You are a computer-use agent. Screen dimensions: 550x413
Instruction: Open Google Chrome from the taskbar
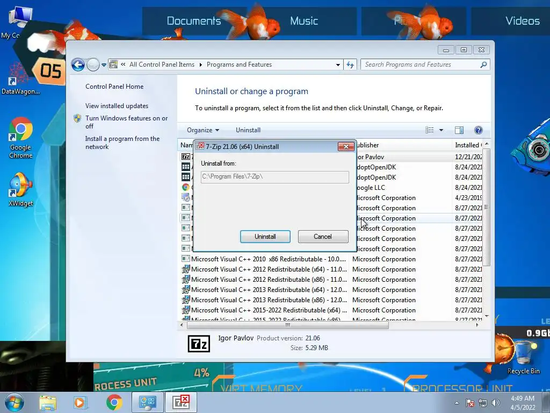coord(114,402)
